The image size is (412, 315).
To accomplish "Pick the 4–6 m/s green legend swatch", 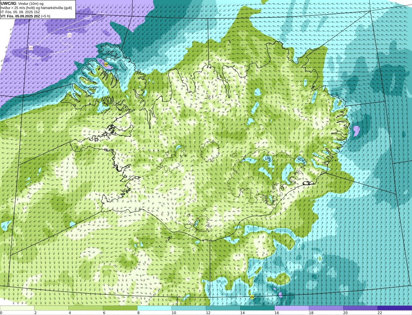I will pyautogui.click(x=86, y=308).
